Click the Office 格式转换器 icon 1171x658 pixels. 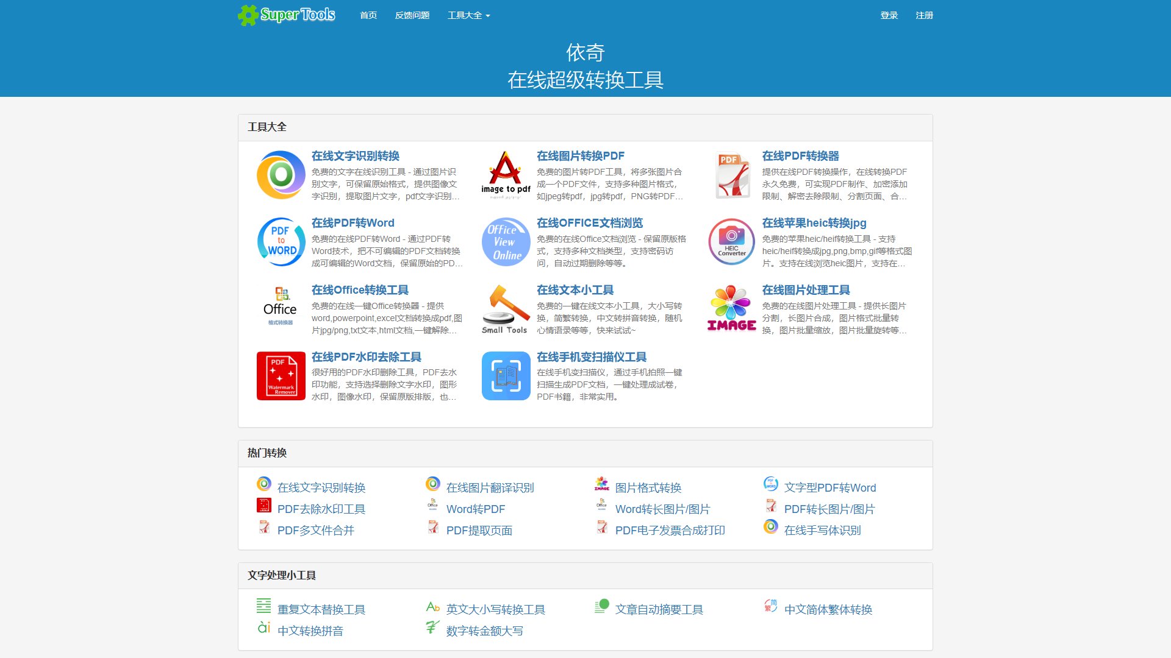click(281, 309)
